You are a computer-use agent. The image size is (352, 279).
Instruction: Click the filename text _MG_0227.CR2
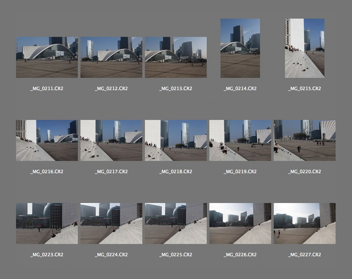pyautogui.click(x=305, y=255)
